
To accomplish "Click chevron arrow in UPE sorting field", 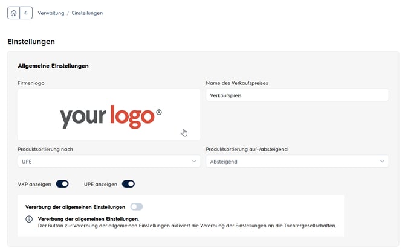I will click(x=194, y=161).
